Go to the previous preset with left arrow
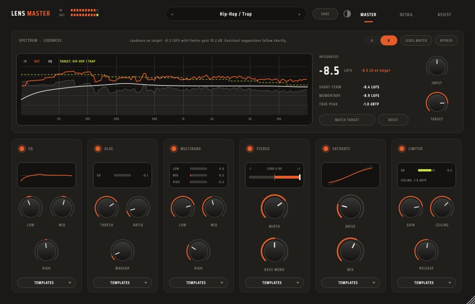The image size is (475, 304). click(x=172, y=14)
